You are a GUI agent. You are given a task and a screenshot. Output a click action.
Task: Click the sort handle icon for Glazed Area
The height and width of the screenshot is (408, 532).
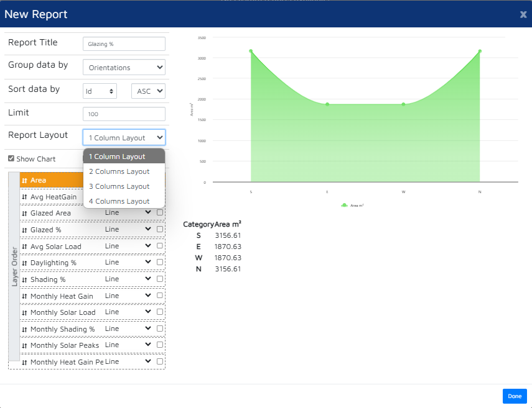tap(24, 213)
